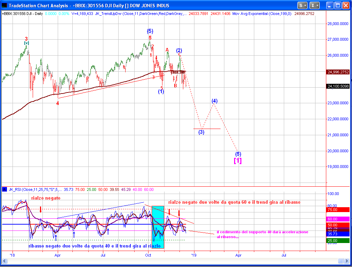The image size is (352, 267).
Task: Select 'rialzo negato due volte' annotation
Action: pyautogui.click(x=234, y=202)
